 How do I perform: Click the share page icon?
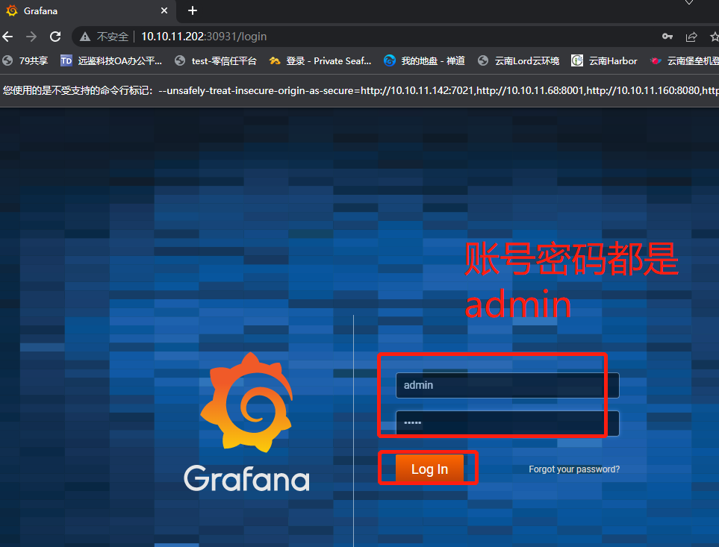691,37
